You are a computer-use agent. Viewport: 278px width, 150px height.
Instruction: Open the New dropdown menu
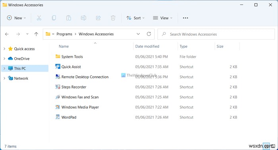click(x=16, y=18)
